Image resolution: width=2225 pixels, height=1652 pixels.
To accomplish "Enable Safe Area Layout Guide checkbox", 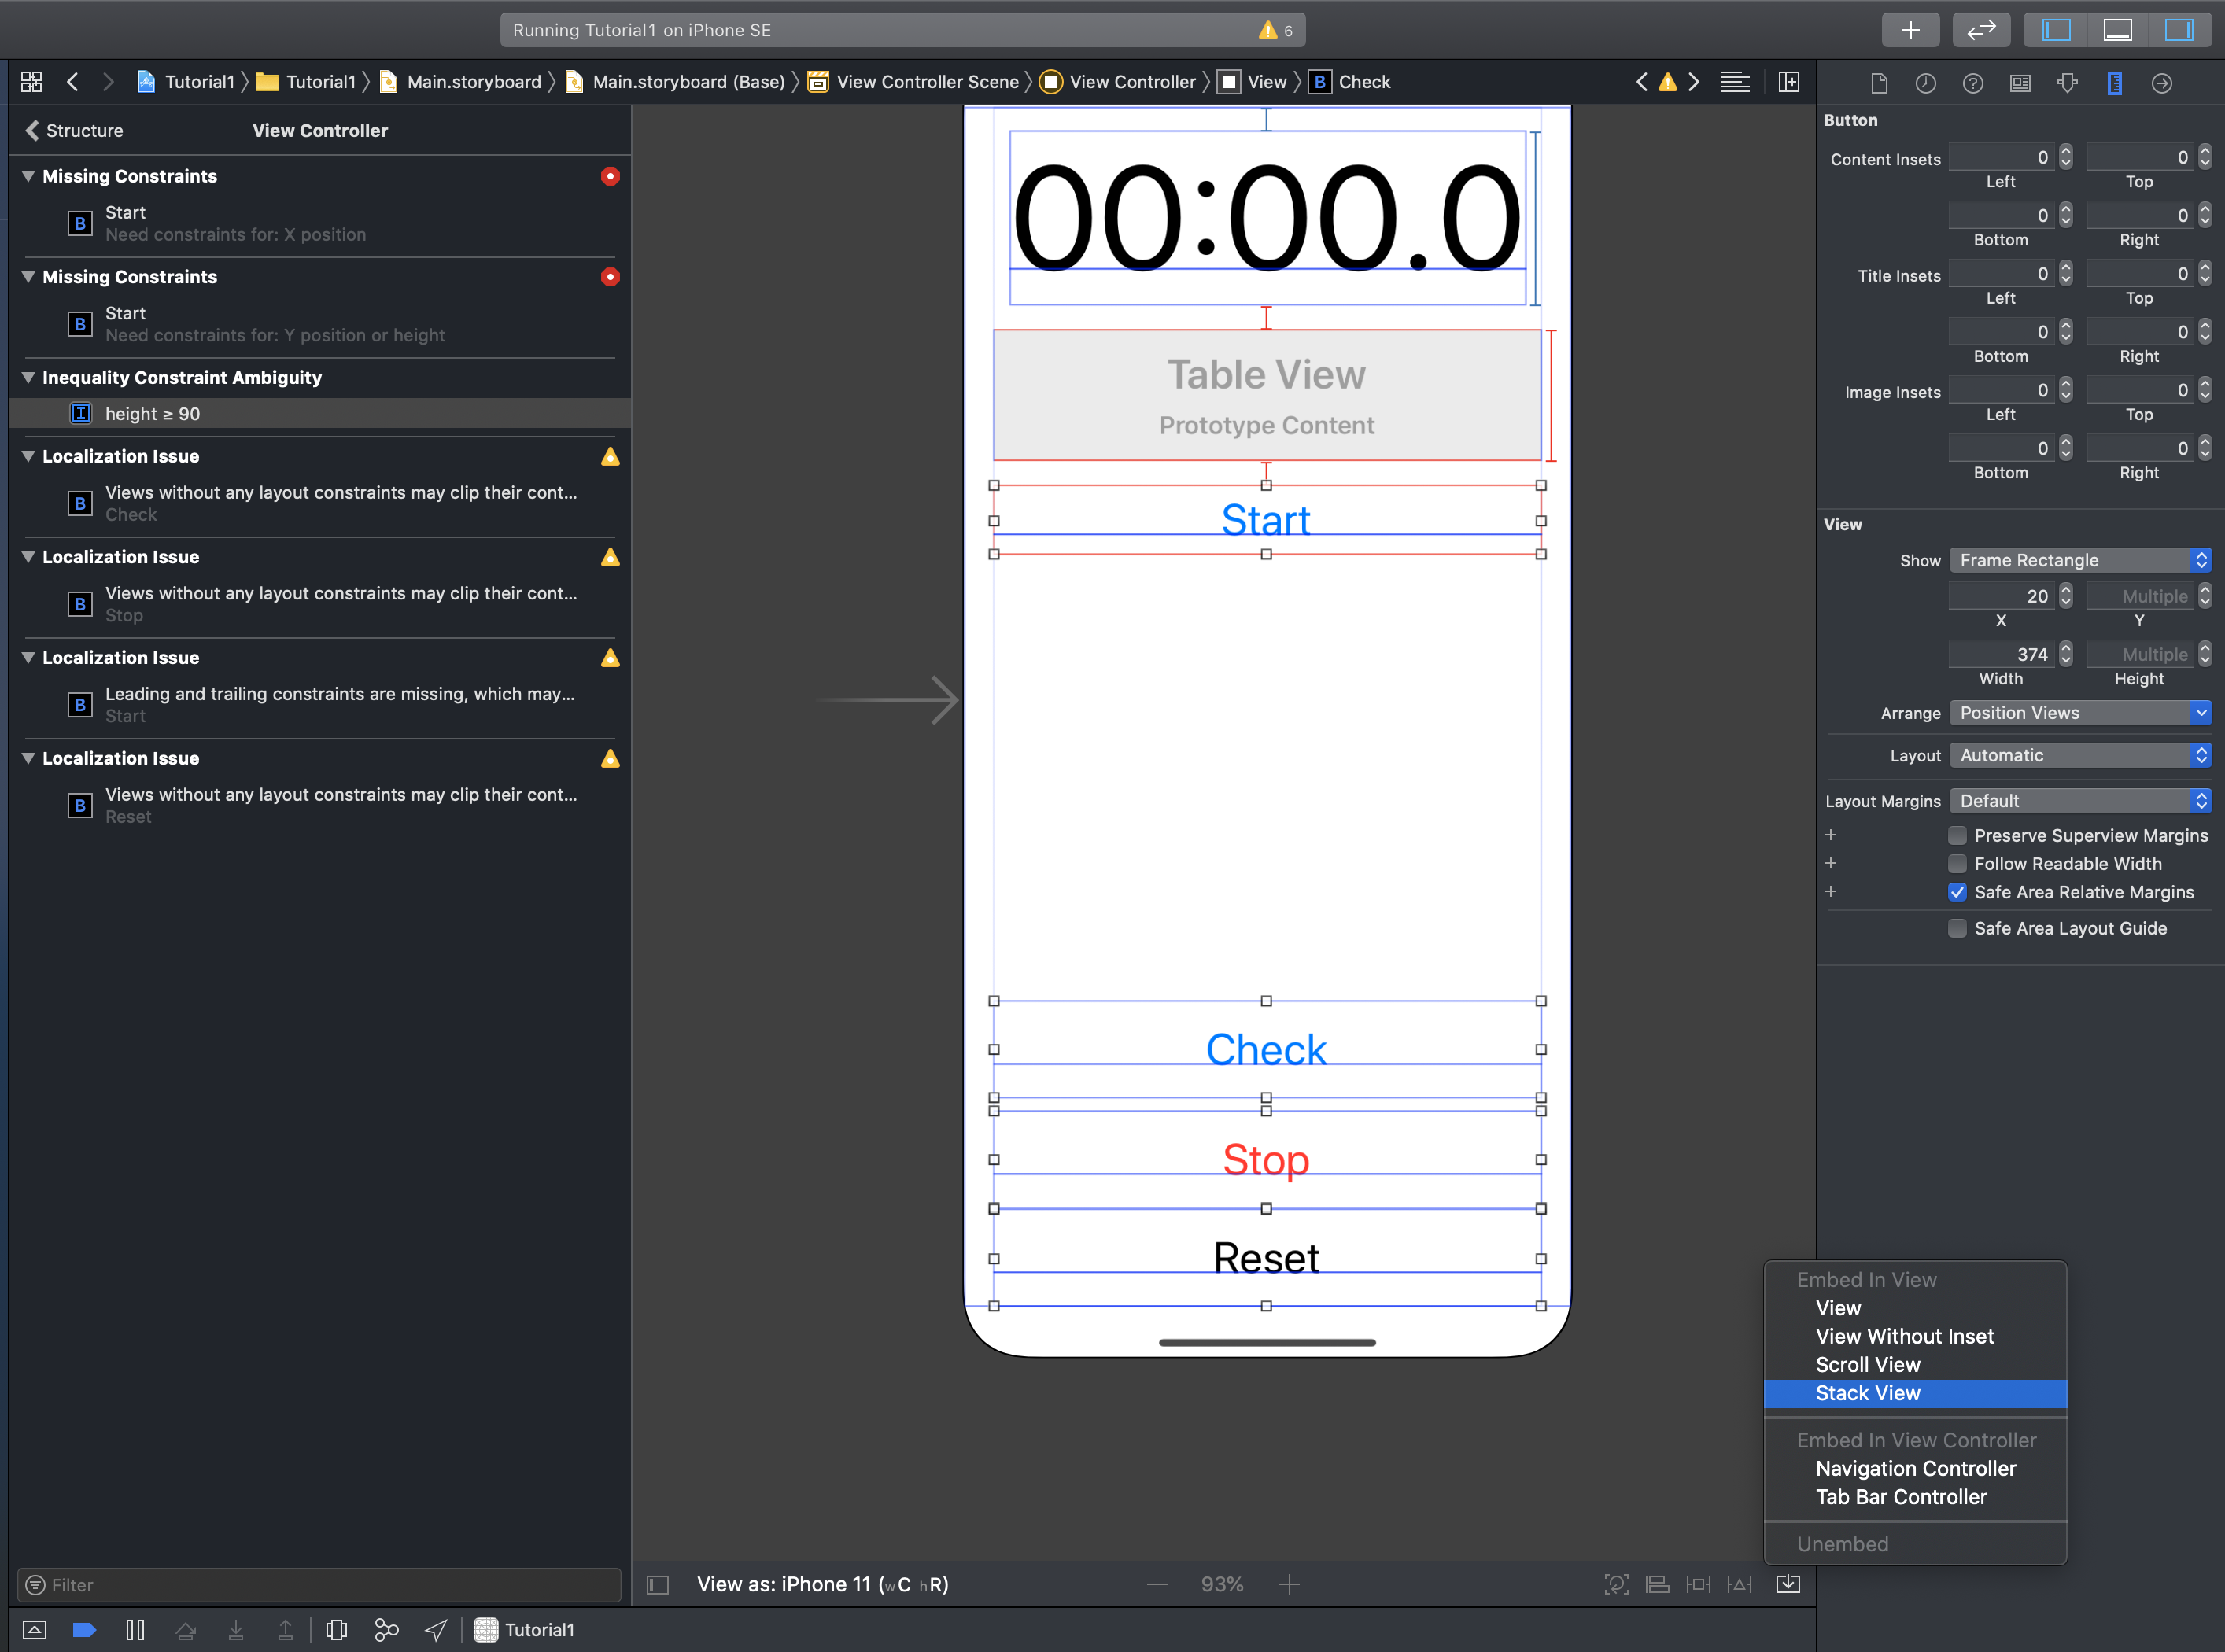I will click(x=1957, y=928).
